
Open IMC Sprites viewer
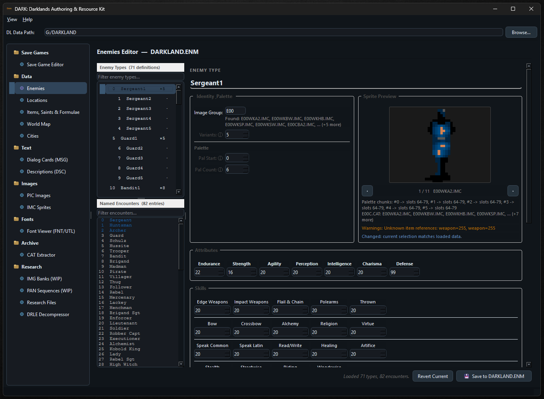[x=39, y=207]
